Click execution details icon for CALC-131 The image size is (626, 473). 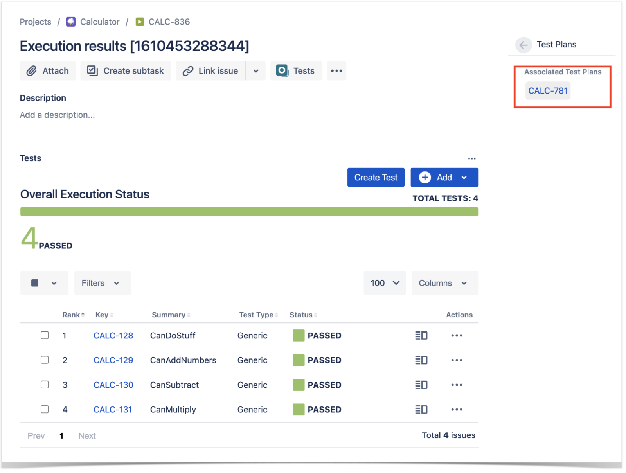click(421, 409)
